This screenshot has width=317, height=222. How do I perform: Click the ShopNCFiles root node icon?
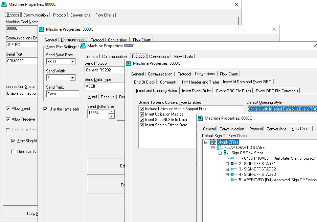tap(212, 142)
